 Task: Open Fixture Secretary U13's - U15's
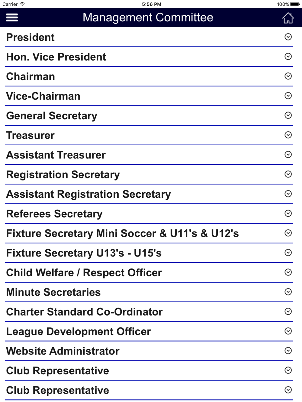pos(149,253)
